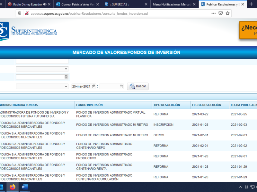Show hidden system tray icons
Screen dimensions: 257x192
[x=240, y=187]
